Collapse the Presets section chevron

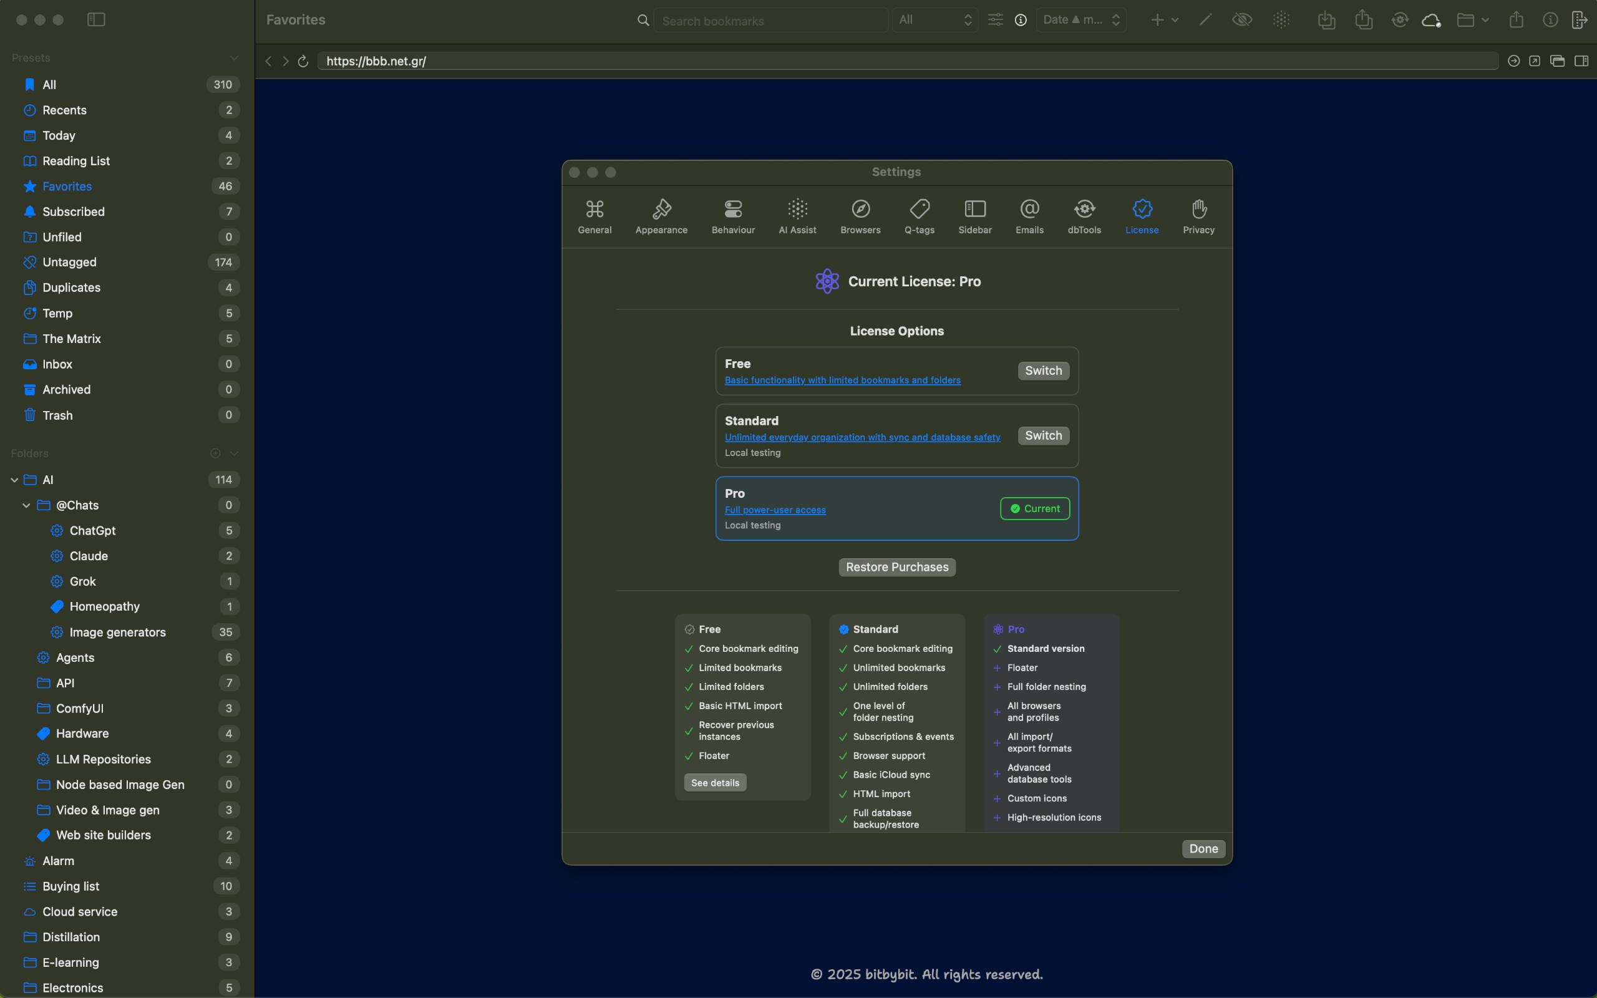coord(233,57)
